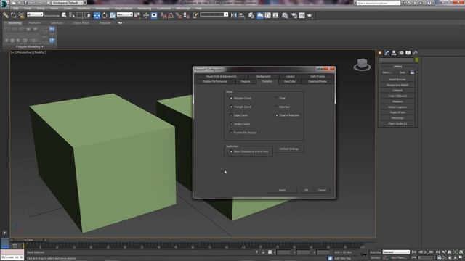Toggle the Window/Crossing selection icon
The height and width of the screenshot is (261, 465).
point(88,15)
